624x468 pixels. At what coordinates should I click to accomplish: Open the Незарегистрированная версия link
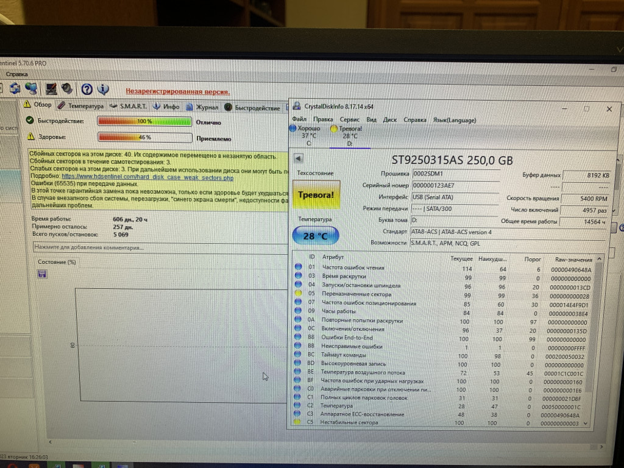click(177, 91)
